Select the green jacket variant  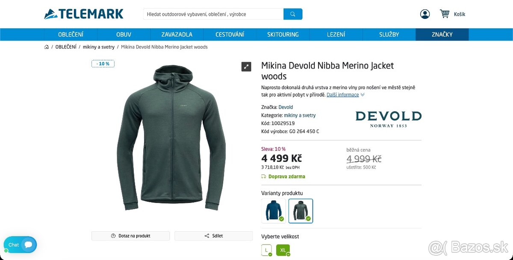301,210
